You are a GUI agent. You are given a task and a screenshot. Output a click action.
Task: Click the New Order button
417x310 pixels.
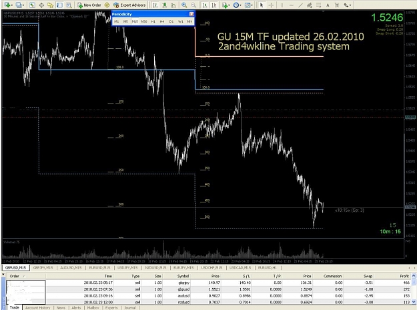click(x=89, y=5)
